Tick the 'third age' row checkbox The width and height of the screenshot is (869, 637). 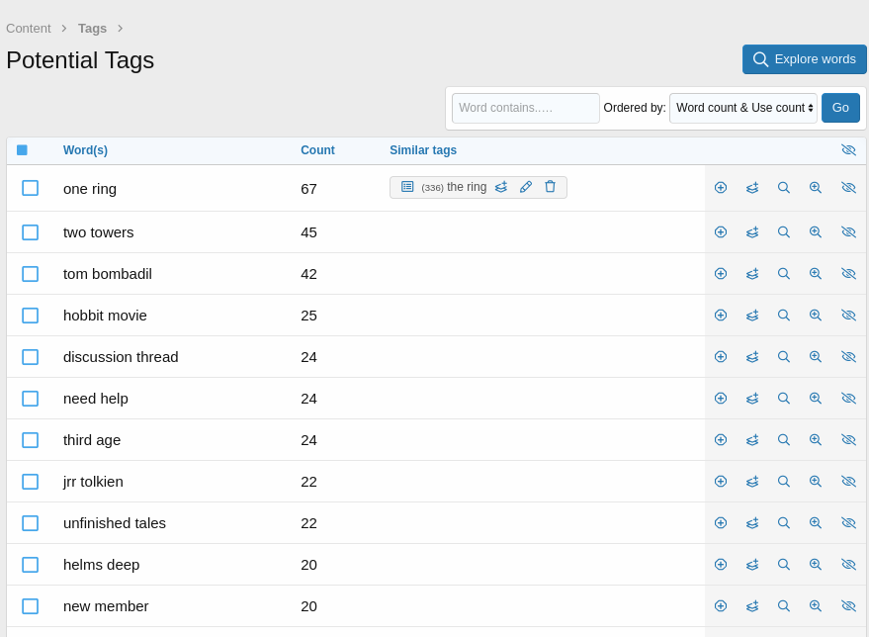click(31, 440)
